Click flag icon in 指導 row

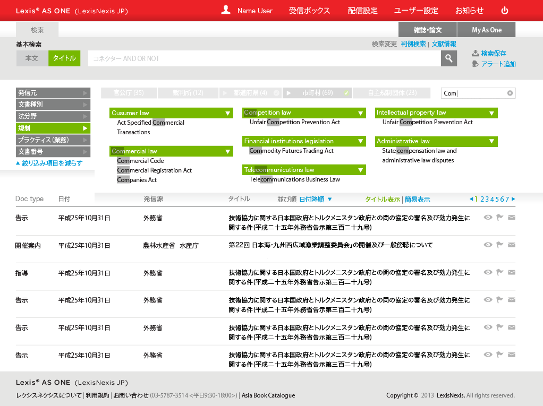coord(500,272)
